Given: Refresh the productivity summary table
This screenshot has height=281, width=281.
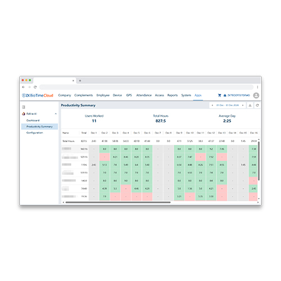Looking at the screenshot, I should click(257, 105).
